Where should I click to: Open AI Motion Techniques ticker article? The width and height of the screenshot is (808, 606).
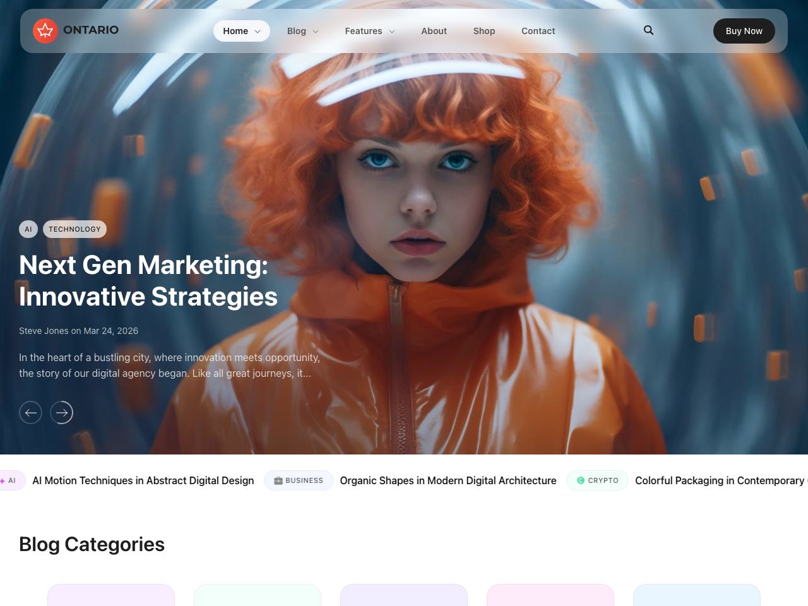pyautogui.click(x=143, y=480)
